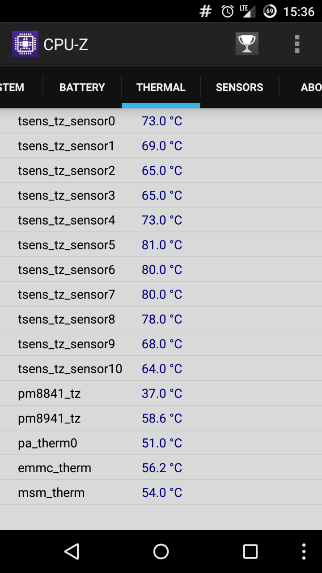Tap the battery level status icon
Screen dimensions: 322x573
pyautogui.click(x=270, y=12)
